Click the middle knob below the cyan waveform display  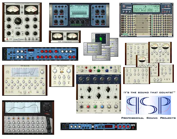pyautogui.click(x=77, y=21)
